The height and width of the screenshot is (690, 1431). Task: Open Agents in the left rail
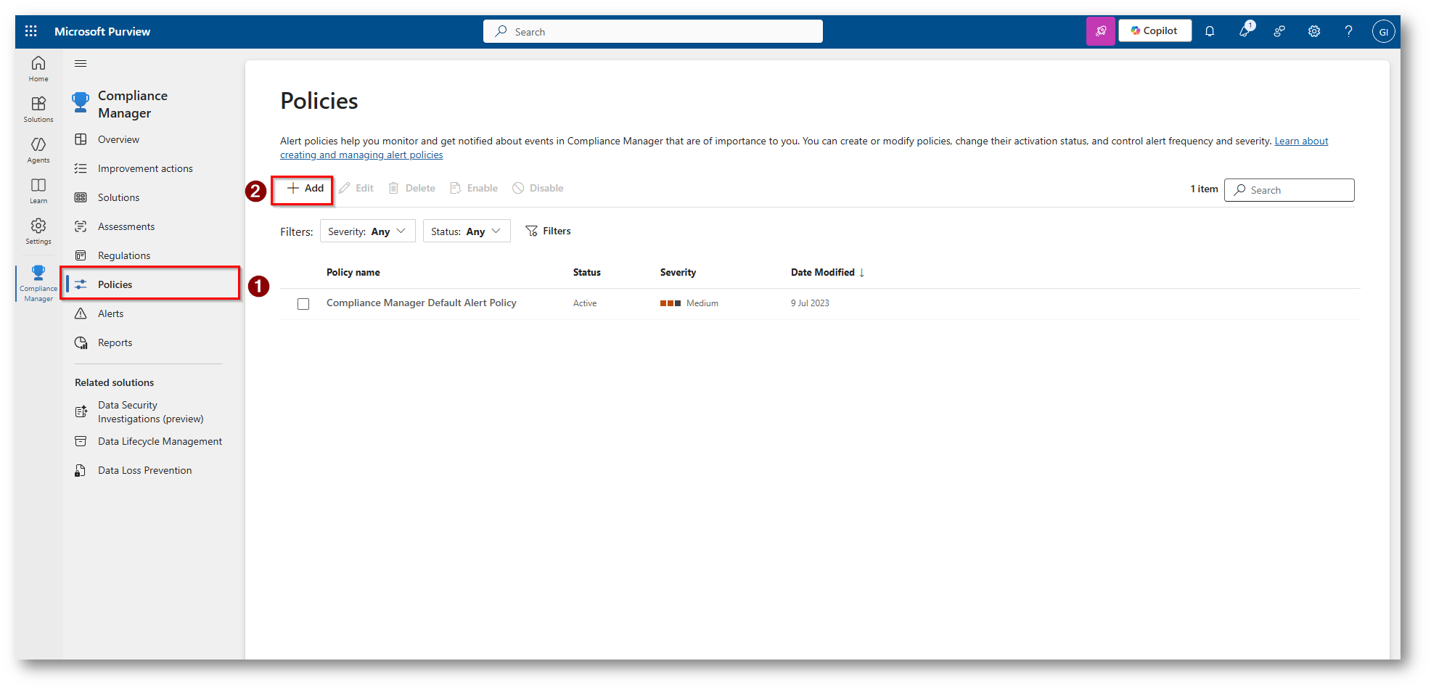click(38, 149)
